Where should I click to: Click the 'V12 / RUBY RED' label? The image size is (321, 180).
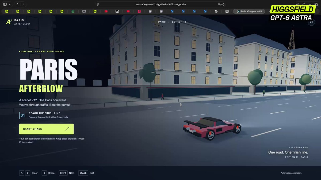(x=298, y=147)
